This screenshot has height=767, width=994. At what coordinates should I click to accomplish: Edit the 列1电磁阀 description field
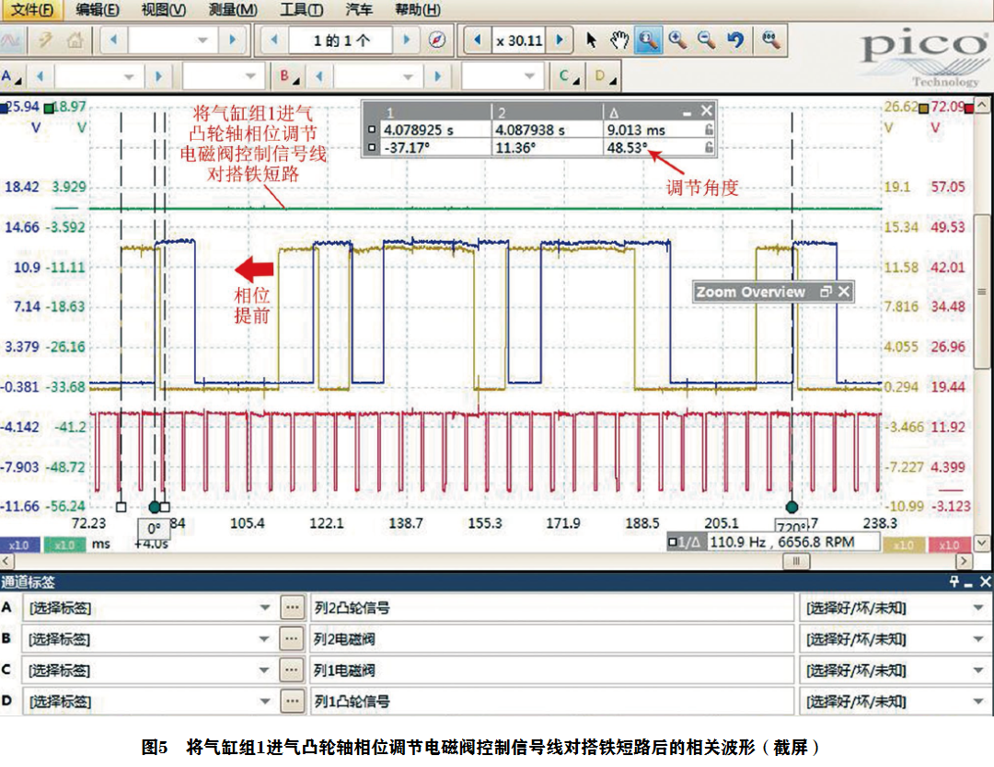(551, 670)
